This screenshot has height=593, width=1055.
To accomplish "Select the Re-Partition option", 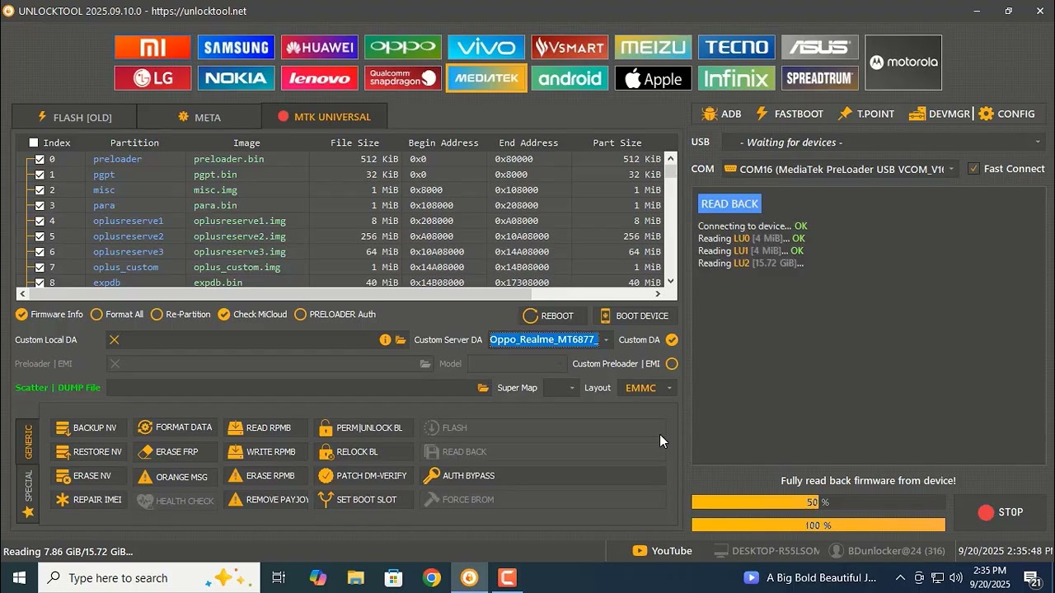I will click(x=181, y=315).
